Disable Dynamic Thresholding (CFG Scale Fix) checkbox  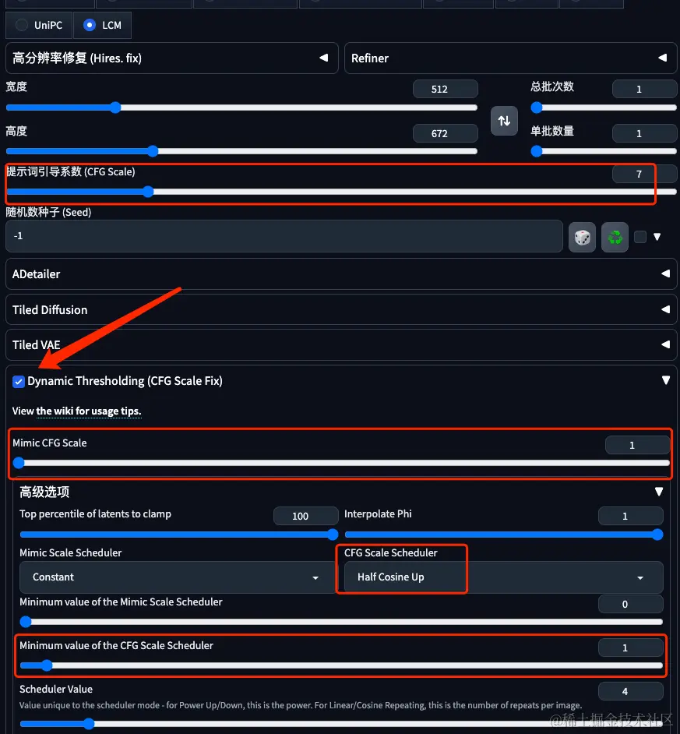coord(19,382)
